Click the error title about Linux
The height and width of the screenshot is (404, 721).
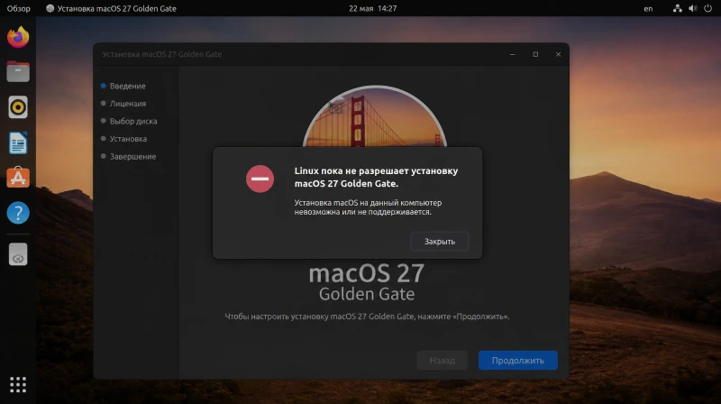pos(376,177)
